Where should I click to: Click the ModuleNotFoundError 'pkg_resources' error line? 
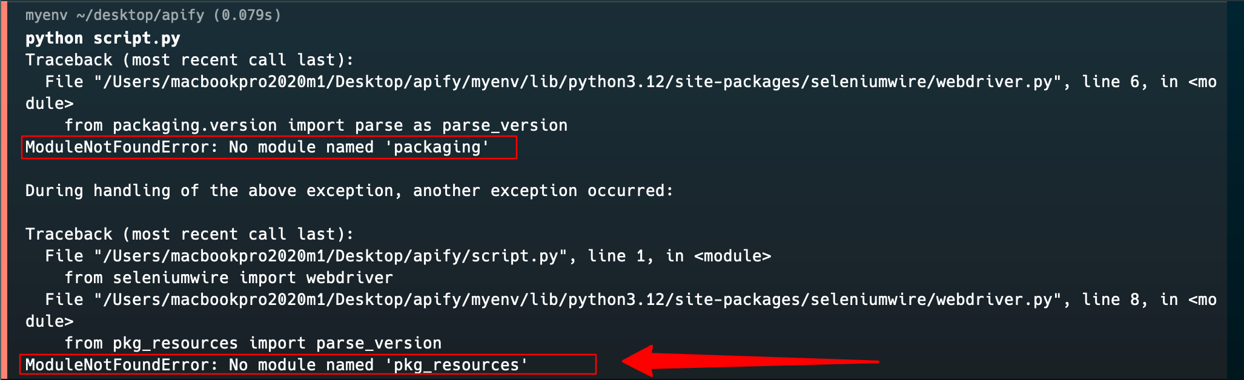tap(276, 365)
